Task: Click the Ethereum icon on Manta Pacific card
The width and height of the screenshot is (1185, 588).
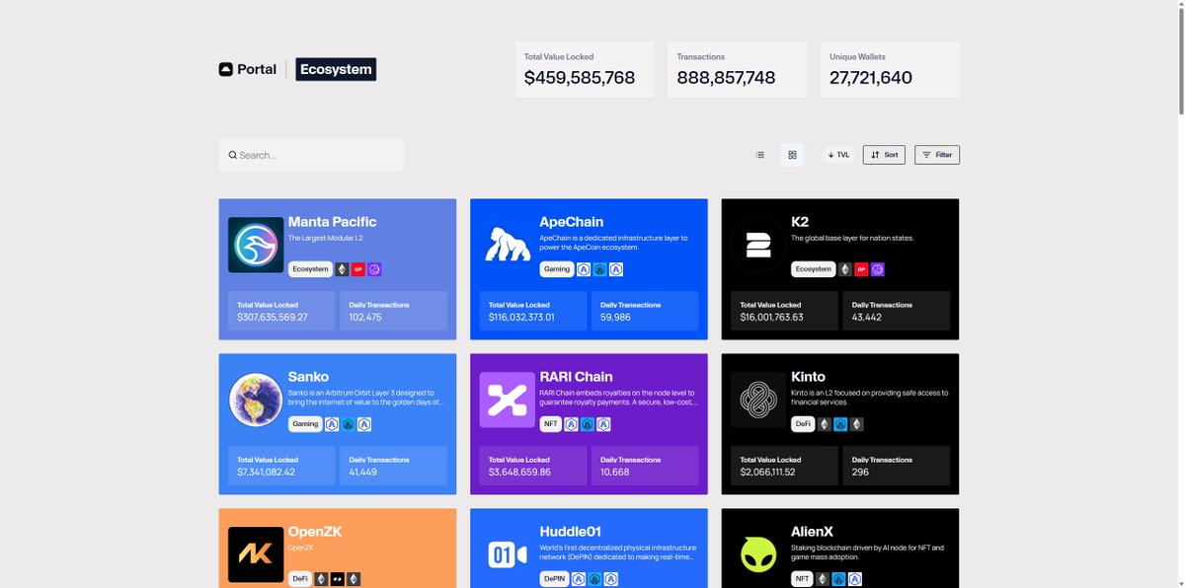Action: pos(342,269)
